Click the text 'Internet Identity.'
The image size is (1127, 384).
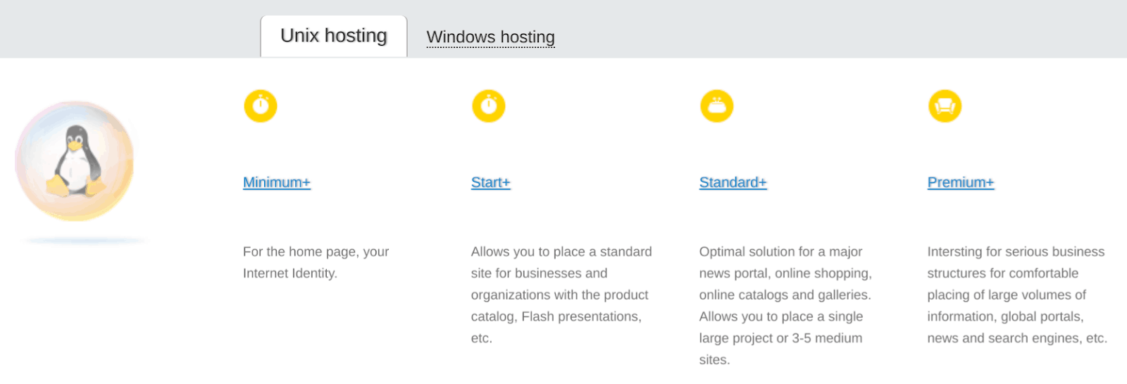[290, 273]
